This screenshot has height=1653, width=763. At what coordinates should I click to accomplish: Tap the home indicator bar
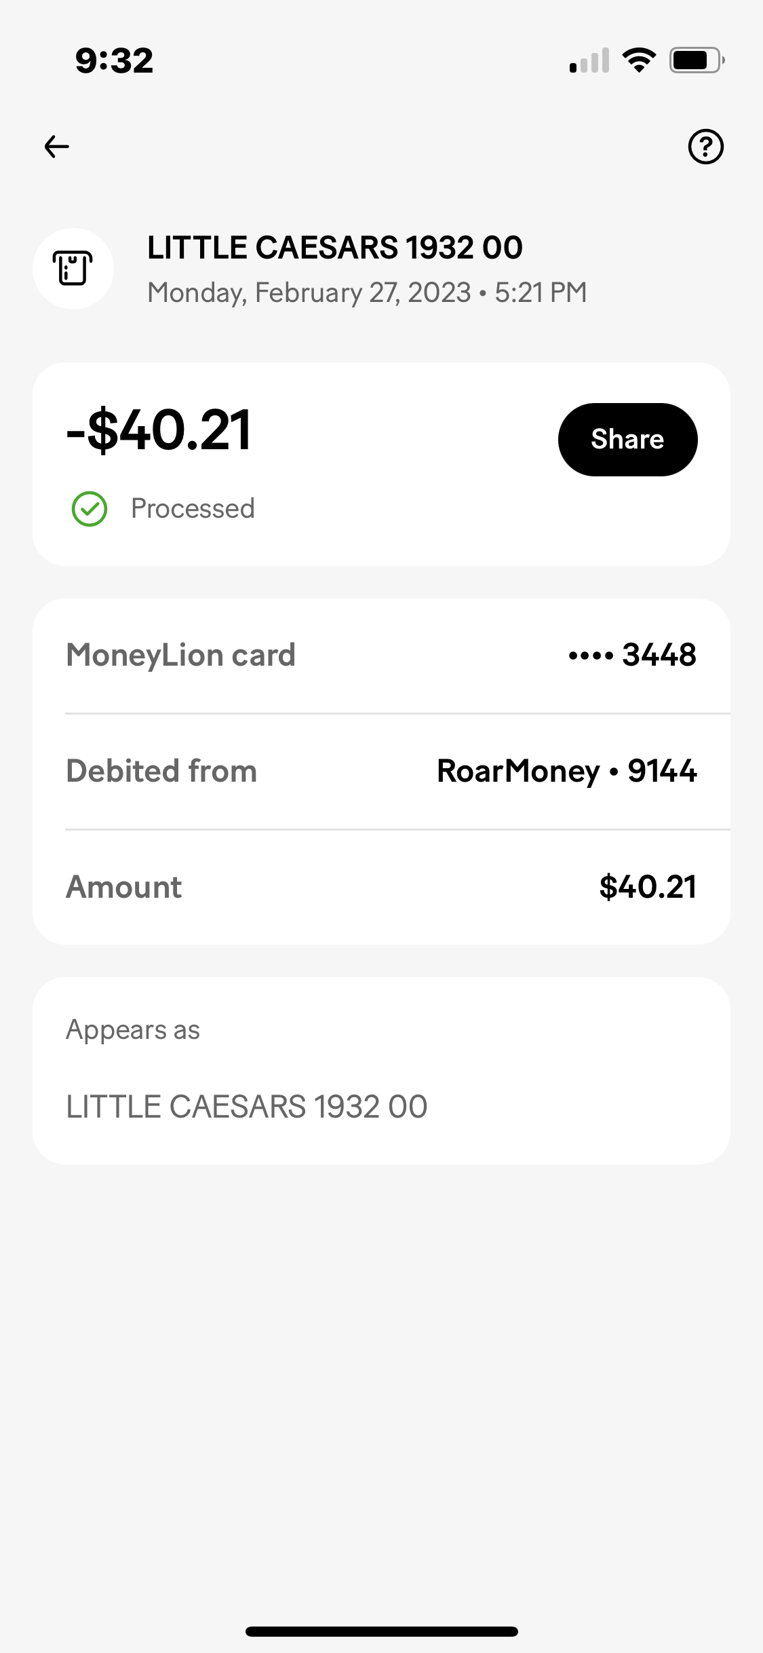(x=381, y=1631)
